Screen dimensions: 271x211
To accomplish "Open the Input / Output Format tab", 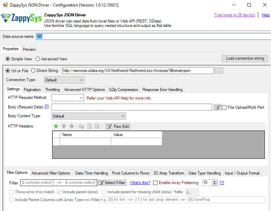I will point(242,173).
